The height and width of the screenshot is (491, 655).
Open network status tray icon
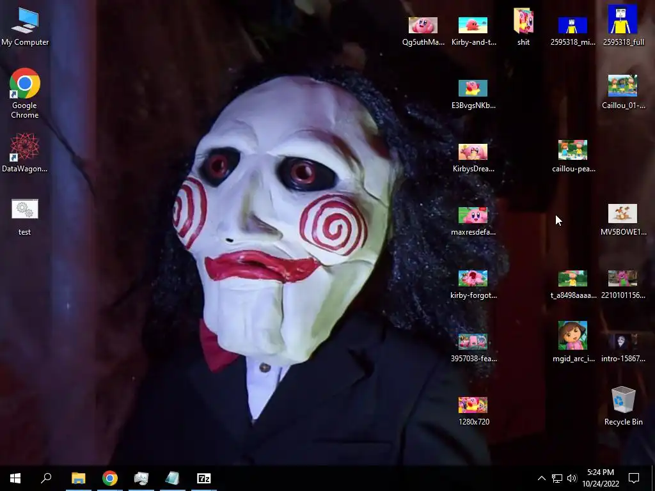(x=557, y=478)
